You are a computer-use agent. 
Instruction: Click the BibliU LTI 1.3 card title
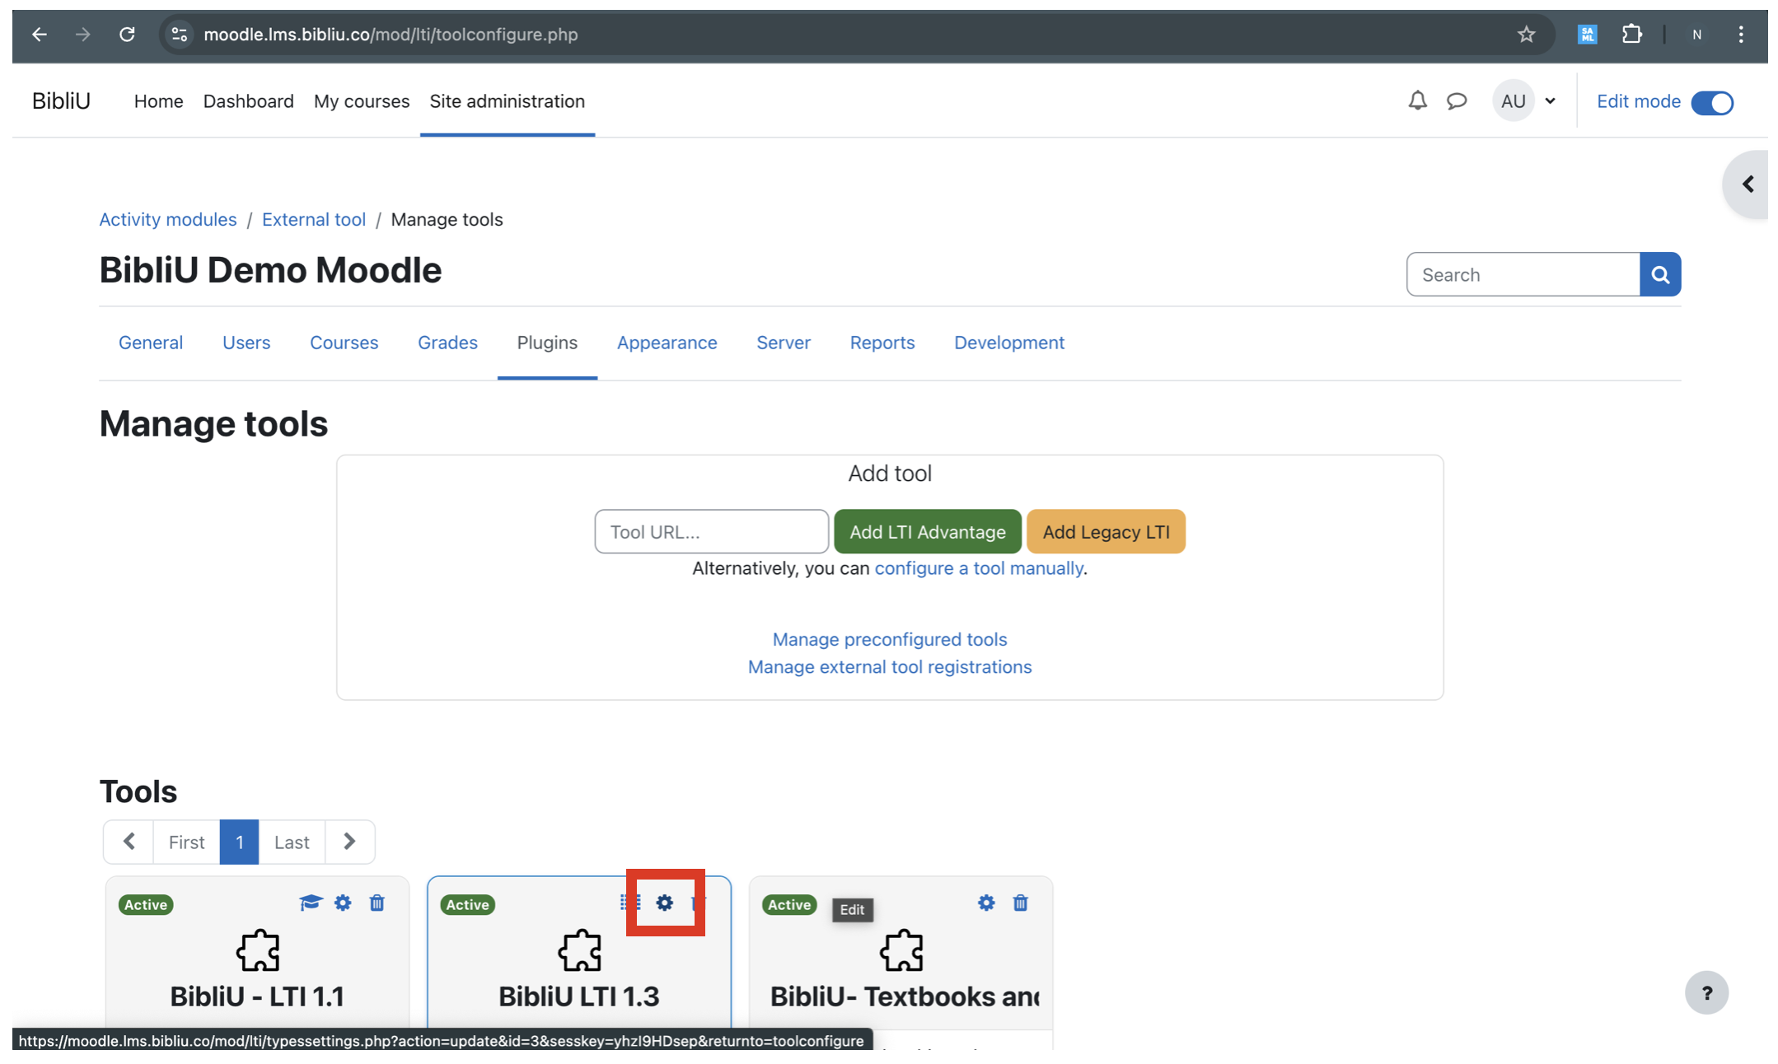click(x=579, y=996)
